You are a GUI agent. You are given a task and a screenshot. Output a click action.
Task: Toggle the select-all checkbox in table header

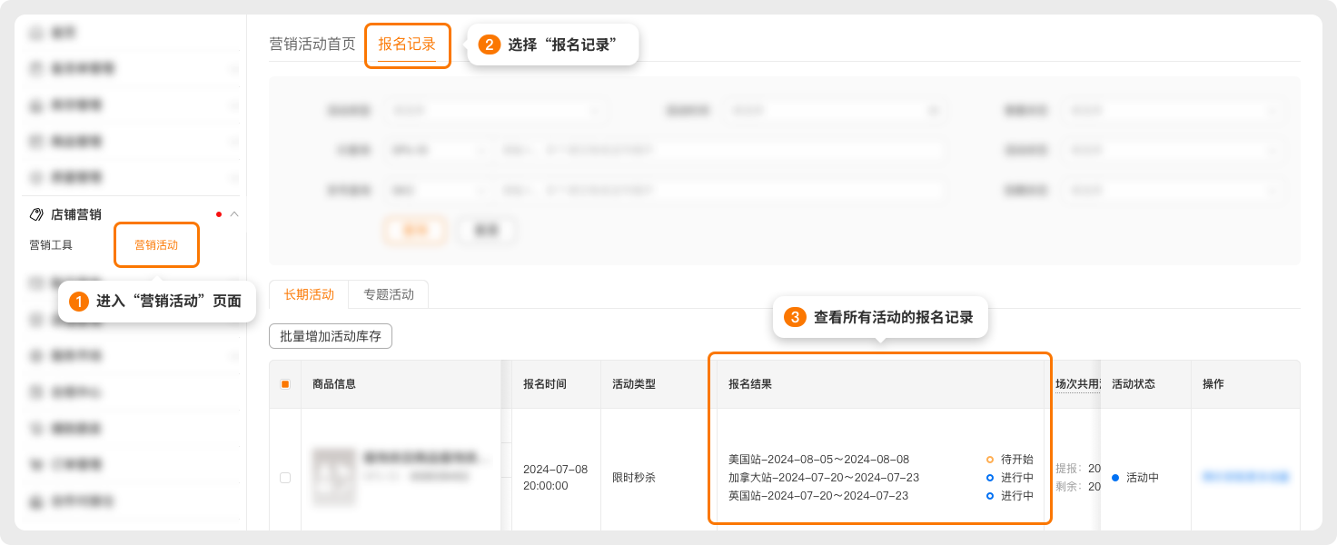click(x=285, y=384)
